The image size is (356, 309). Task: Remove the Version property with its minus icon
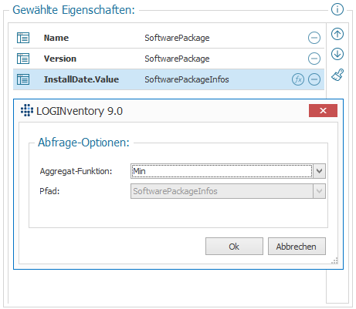(314, 59)
